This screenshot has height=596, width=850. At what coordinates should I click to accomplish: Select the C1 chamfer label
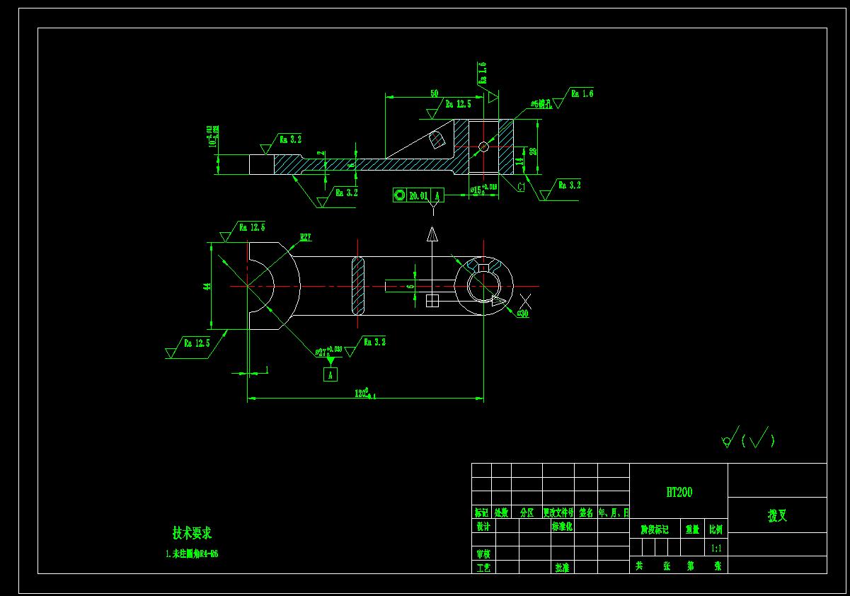click(520, 187)
